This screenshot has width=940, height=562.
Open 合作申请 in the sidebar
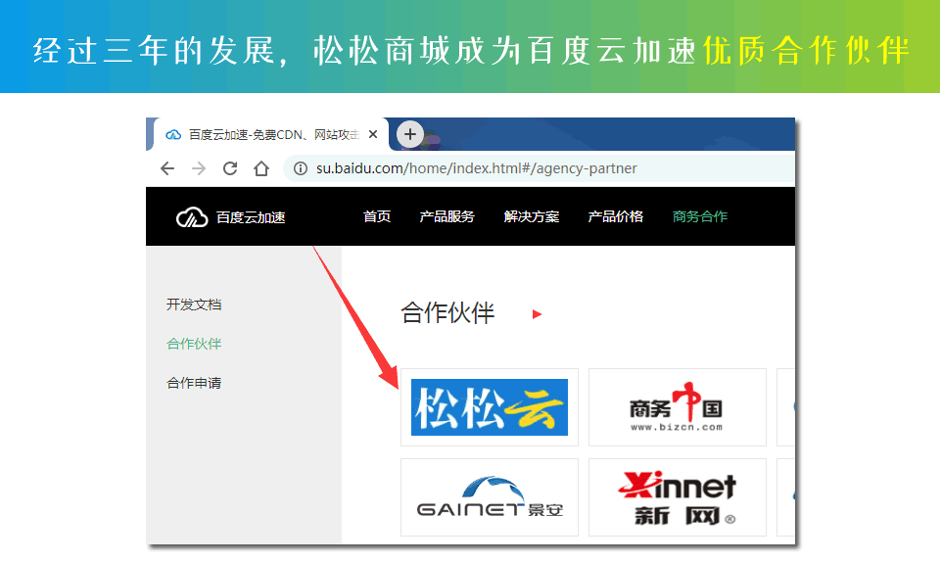[194, 383]
